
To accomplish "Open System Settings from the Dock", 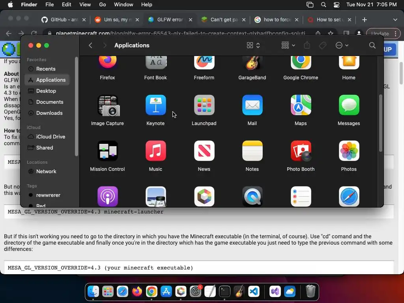I will click(x=196, y=292).
